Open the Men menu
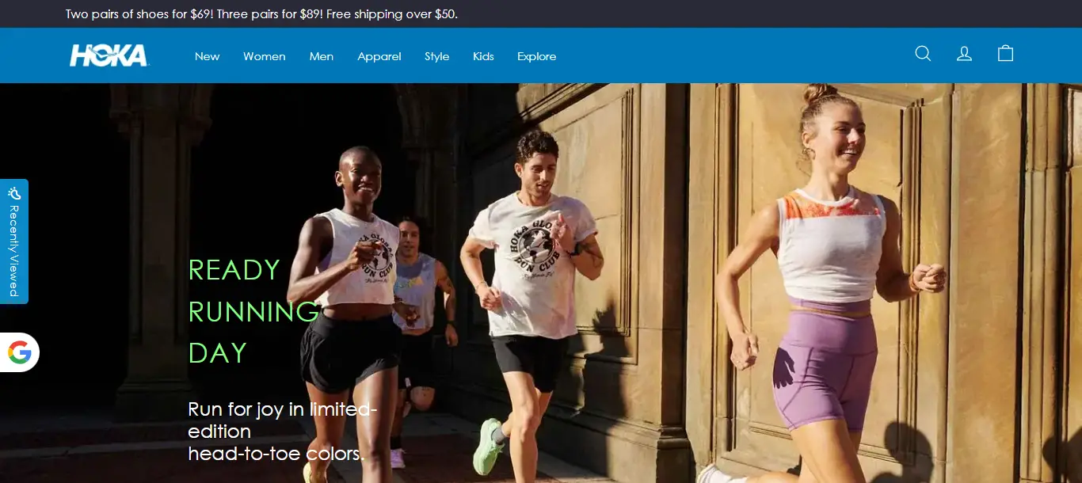 tap(321, 56)
